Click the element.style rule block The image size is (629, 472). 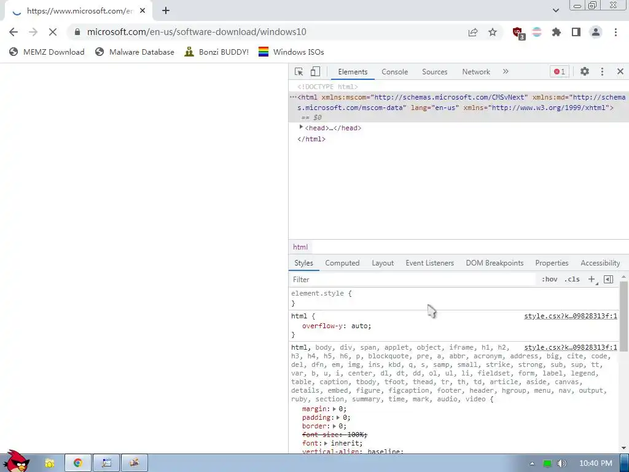tap(454, 298)
